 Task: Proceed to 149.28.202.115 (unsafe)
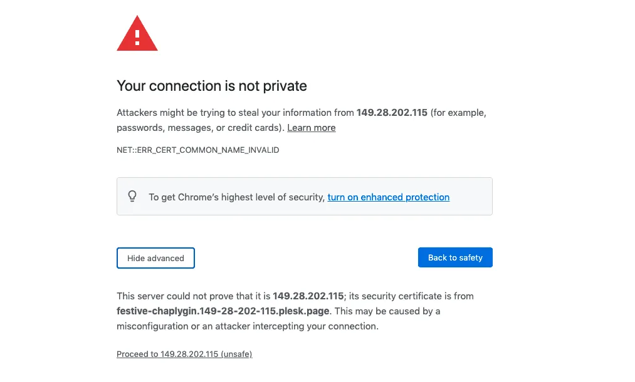(x=184, y=354)
